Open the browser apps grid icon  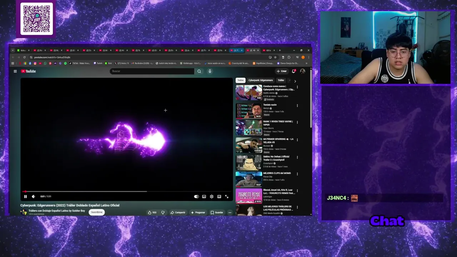click(13, 63)
